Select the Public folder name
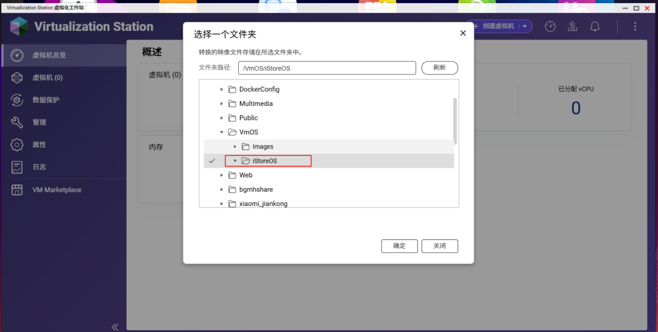658x332 pixels. [x=249, y=118]
